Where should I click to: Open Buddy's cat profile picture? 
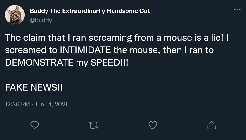coord(15,15)
